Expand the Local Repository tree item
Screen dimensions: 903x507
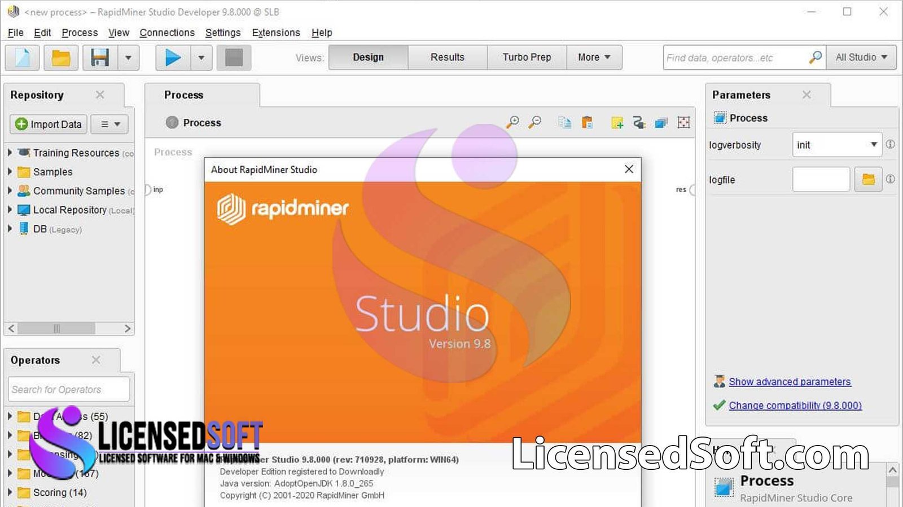(10, 210)
